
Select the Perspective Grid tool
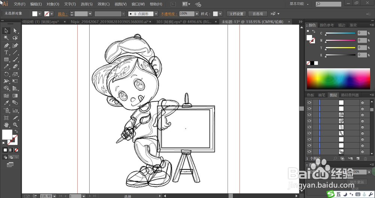(x=15, y=89)
